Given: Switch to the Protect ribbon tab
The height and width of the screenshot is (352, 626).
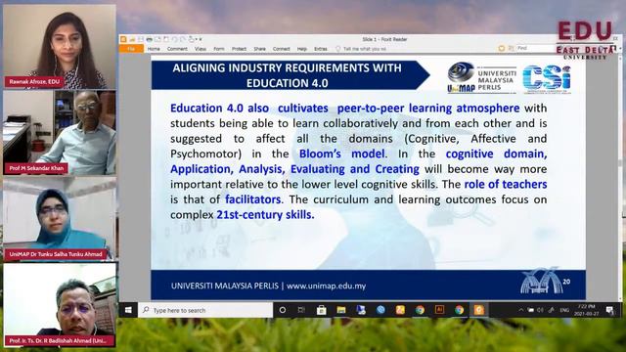Looking at the screenshot, I should (239, 49).
